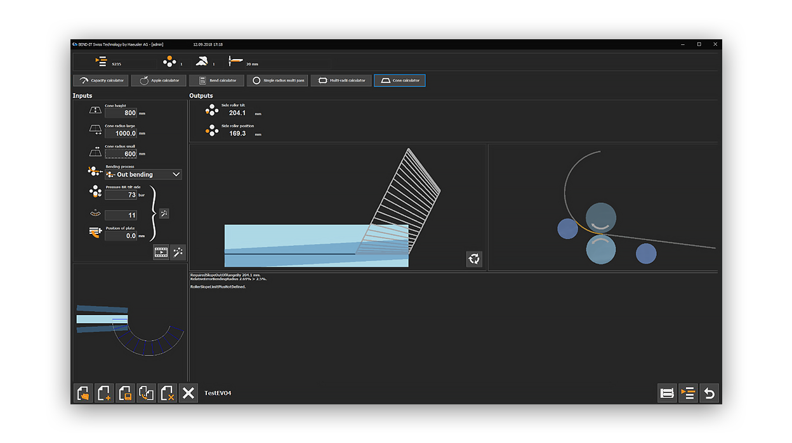Click the large X cancel icon
The image size is (792, 443).
pyautogui.click(x=188, y=393)
